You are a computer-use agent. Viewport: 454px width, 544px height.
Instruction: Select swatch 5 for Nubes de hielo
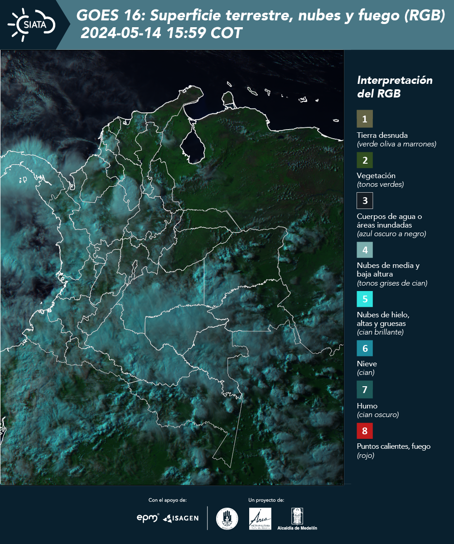[365, 299]
